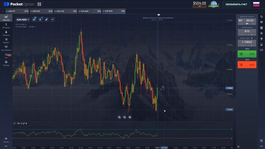Viewport: 265px width, 149px height.
Task: Open trade history icon in right sidebar
Action: coord(261,17)
